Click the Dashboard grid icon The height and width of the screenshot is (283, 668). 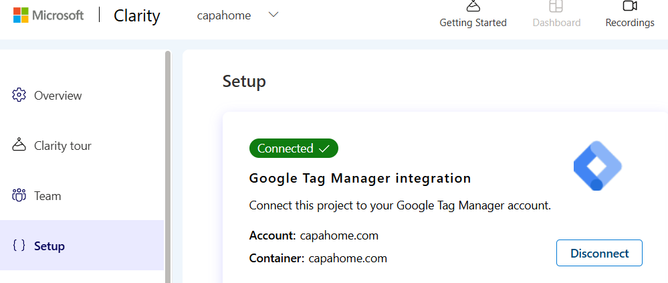(x=556, y=5)
